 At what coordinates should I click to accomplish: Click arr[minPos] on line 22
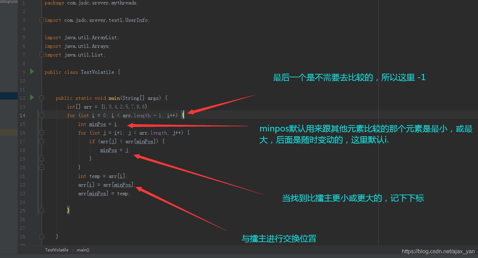point(118,185)
